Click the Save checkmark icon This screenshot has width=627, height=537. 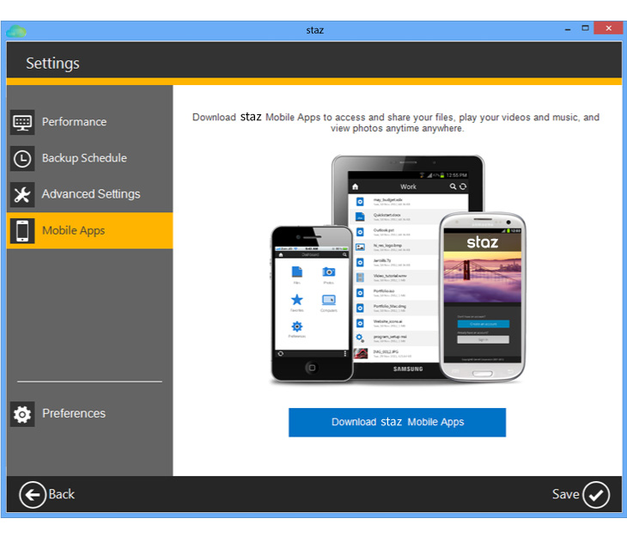[596, 495]
